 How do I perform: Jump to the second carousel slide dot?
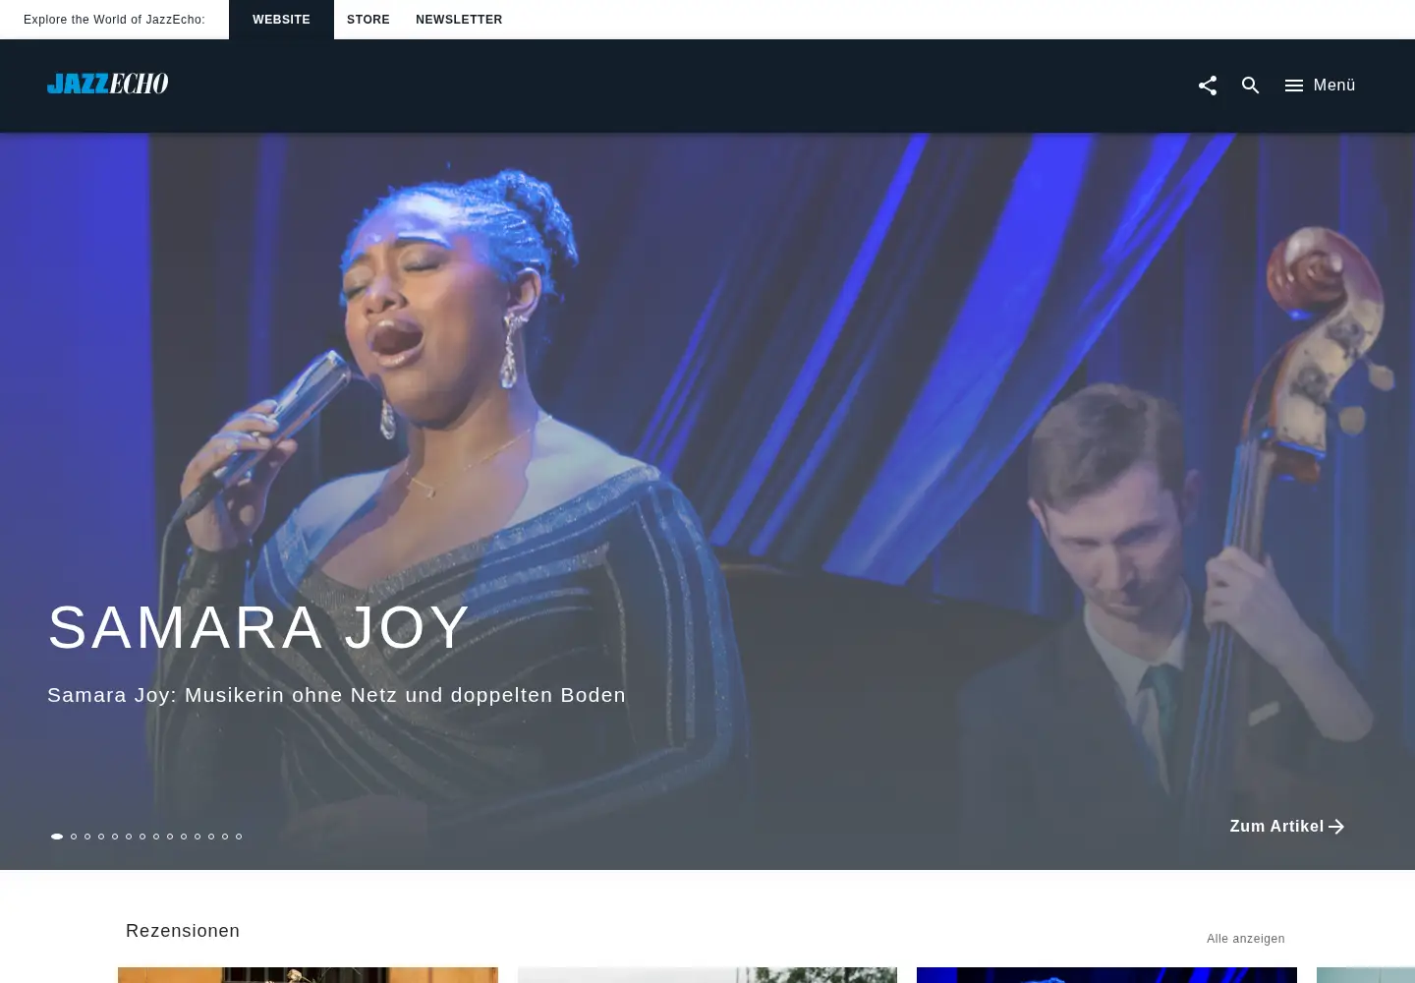(74, 837)
